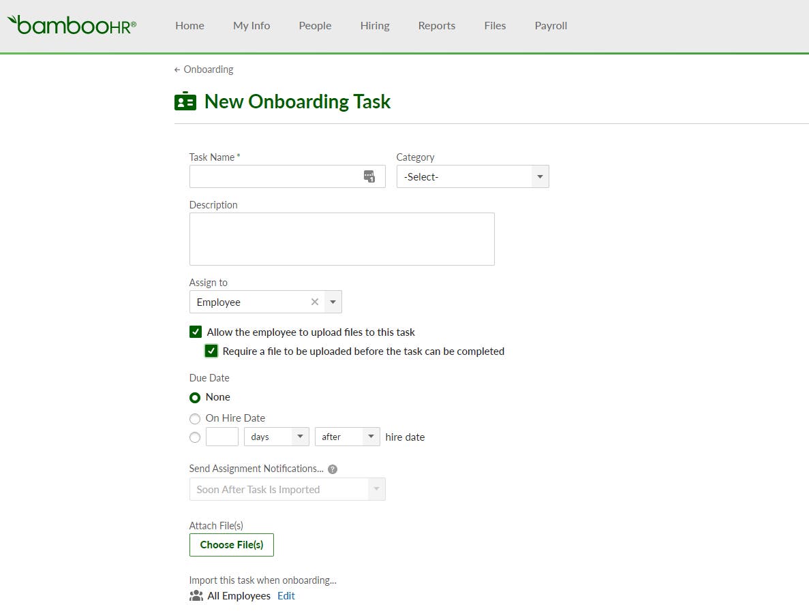
Task: Open the after/before hire date dropdown
Action: tap(371, 437)
